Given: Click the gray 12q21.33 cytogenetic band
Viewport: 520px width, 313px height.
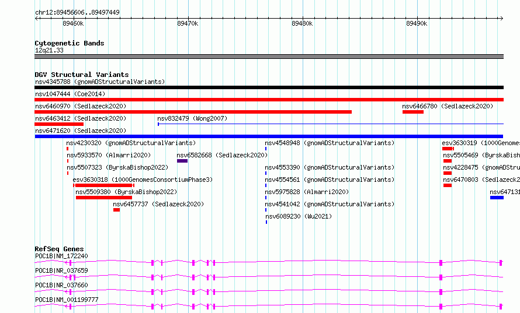Looking at the screenshot, I should coord(269,57).
